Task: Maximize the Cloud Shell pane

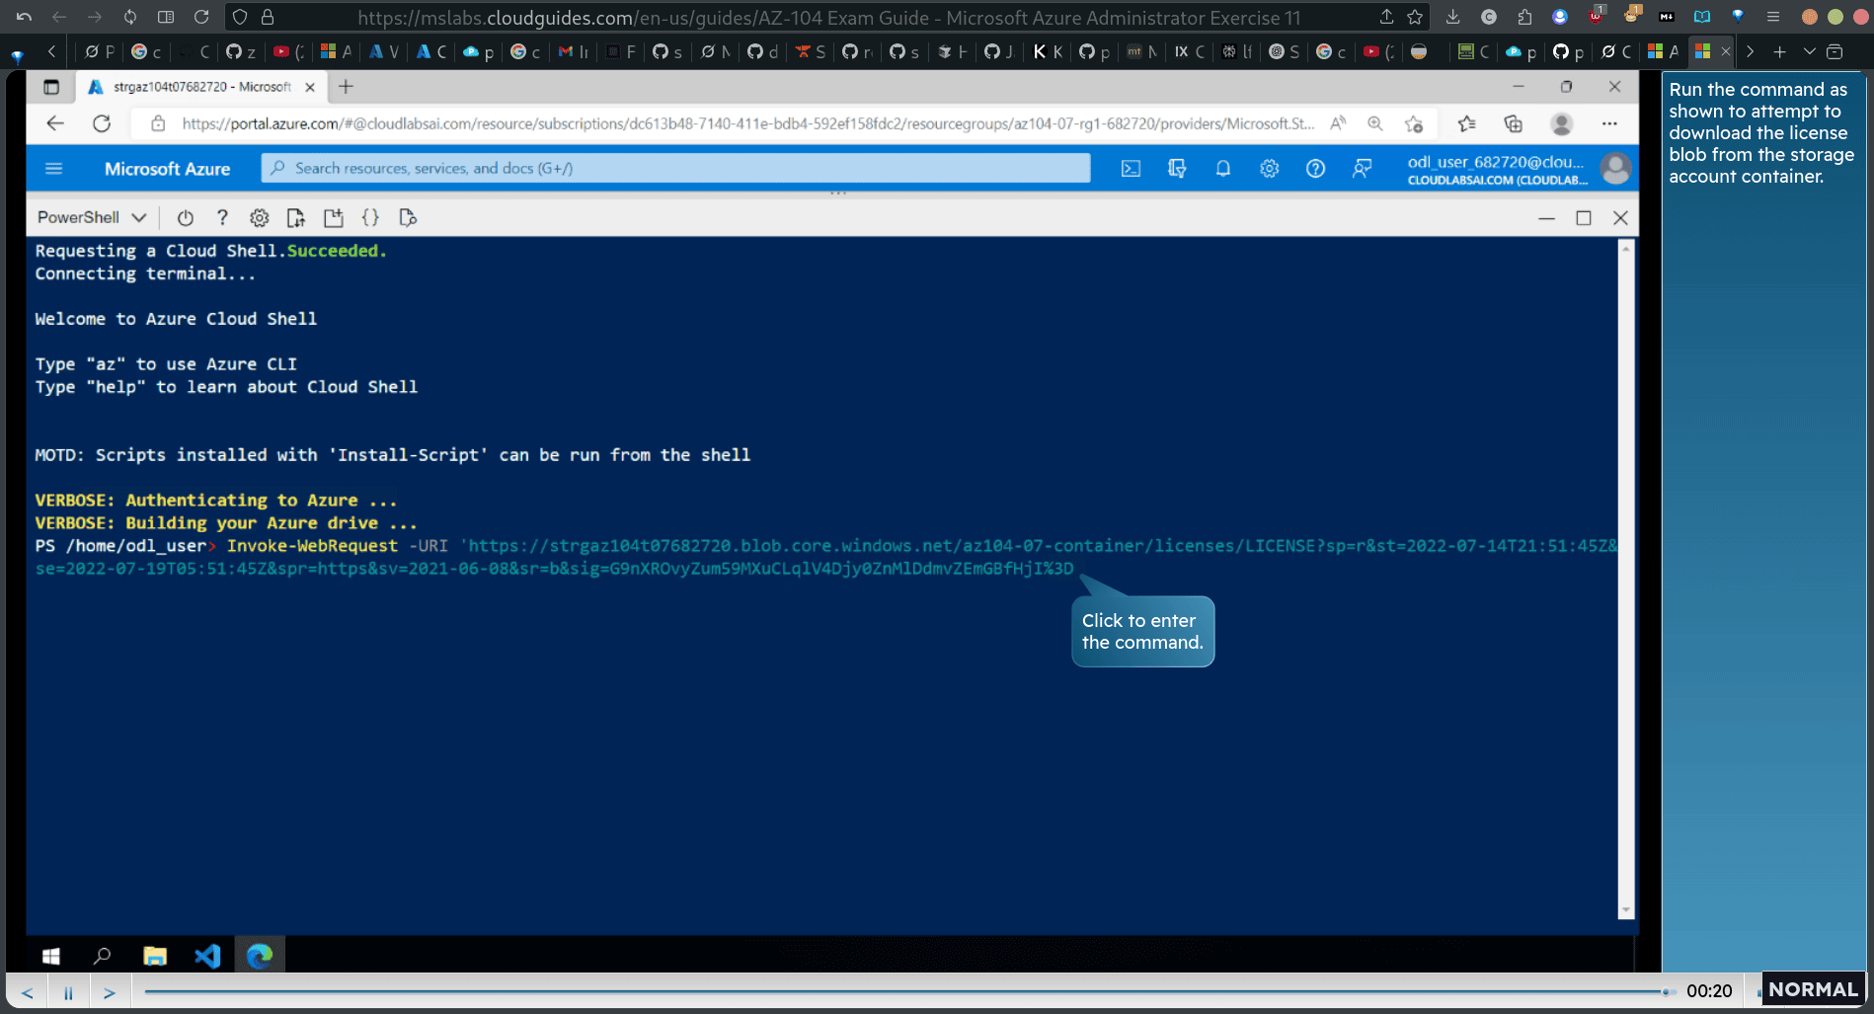Action: [1584, 218]
